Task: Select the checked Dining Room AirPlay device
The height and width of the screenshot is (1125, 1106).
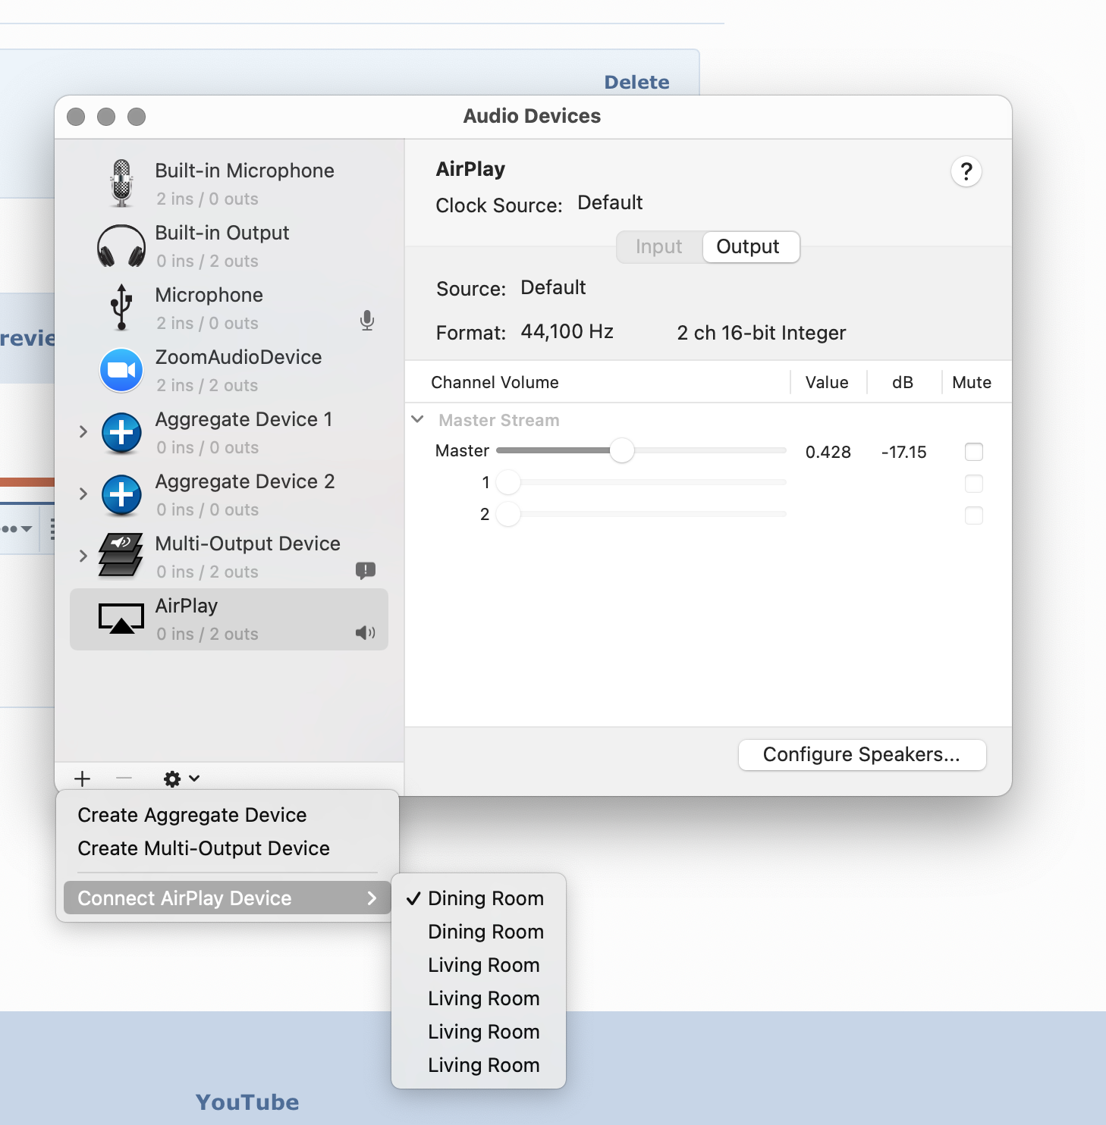Action: (x=479, y=898)
